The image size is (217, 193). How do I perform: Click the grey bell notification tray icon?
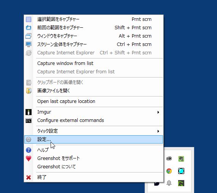(169, 183)
